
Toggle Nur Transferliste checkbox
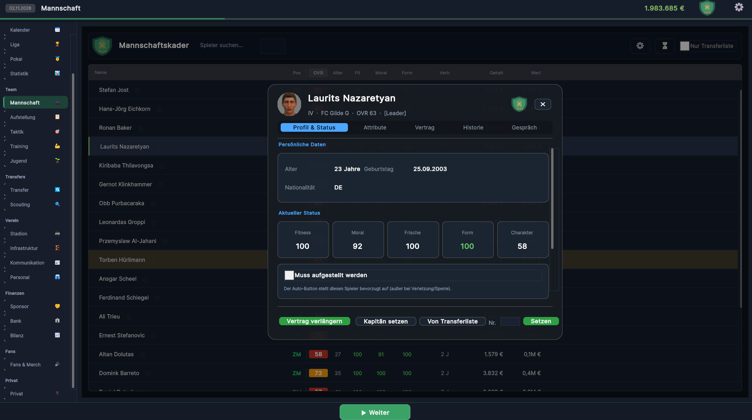[x=684, y=46]
